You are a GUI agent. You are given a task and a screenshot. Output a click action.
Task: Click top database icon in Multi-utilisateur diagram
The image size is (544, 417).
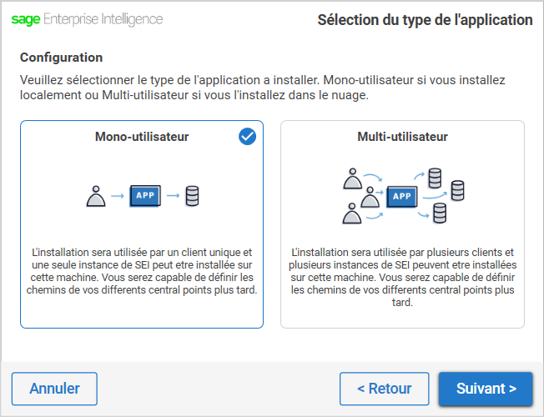tap(435, 178)
